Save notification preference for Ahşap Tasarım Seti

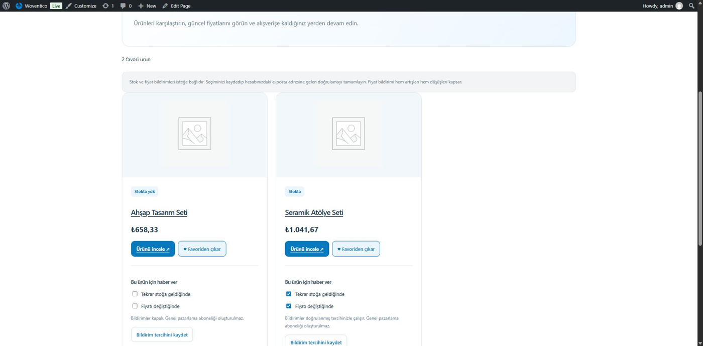162,335
